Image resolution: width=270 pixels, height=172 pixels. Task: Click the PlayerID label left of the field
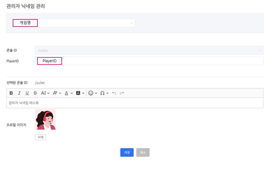13,61
